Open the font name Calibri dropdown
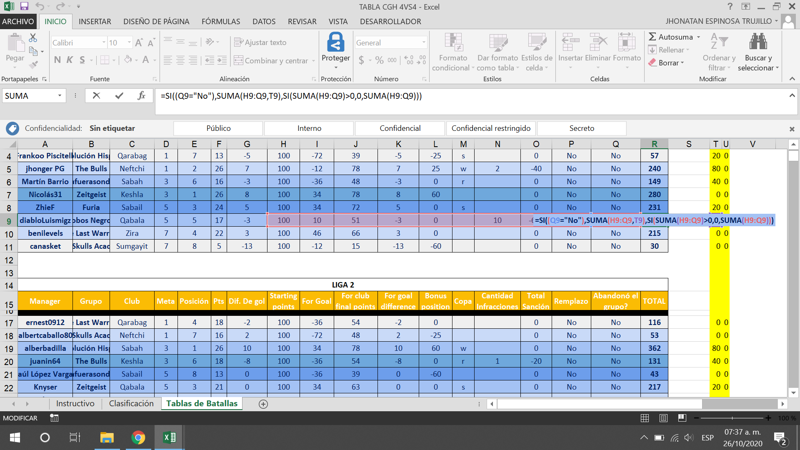Image resolution: width=800 pixels, height=450 pixels. (104, 42)
